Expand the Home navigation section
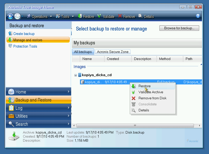This screenshot has width=209, height=154. [x=38, y=92]
